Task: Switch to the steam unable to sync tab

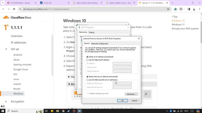Action: coord(121,3)
